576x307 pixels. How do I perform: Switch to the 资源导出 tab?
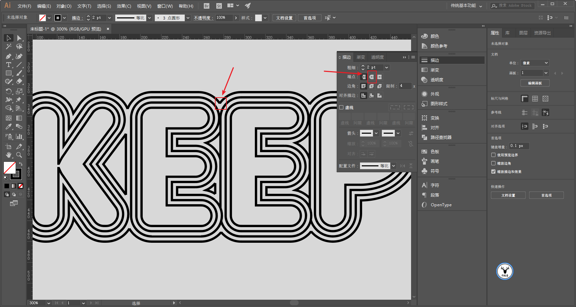pyautogui.click(x=542, y=33)
